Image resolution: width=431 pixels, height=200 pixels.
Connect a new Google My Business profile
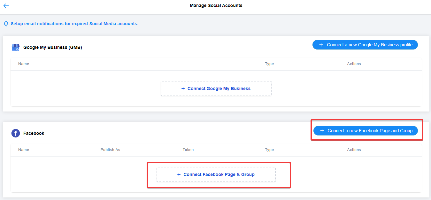[x=365, y=45]
